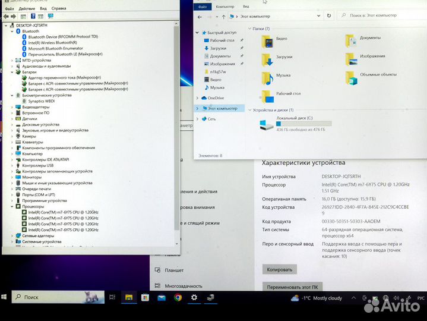427x321 pixels.
Task: Collapse the Процессоры category
Action: (12, 206)
